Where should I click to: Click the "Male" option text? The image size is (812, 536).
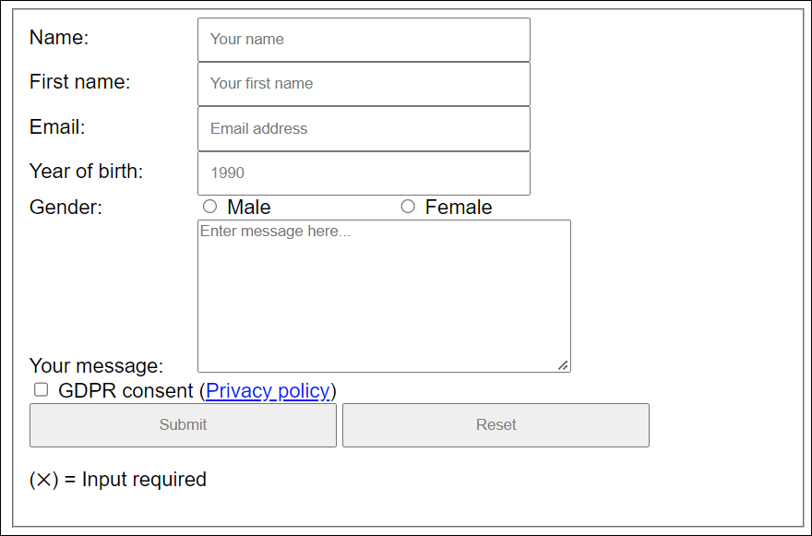[249, 208]
